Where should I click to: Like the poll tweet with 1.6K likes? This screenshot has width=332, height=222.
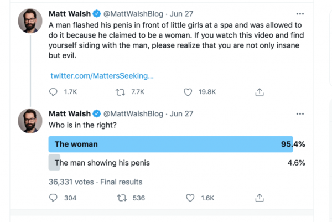[x=190, y=198]
